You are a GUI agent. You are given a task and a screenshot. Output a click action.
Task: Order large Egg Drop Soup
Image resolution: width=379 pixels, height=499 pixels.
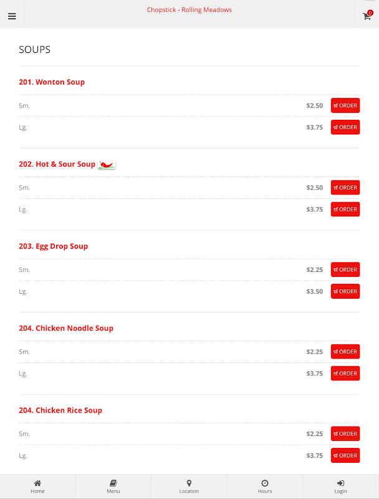pos(345,291)
